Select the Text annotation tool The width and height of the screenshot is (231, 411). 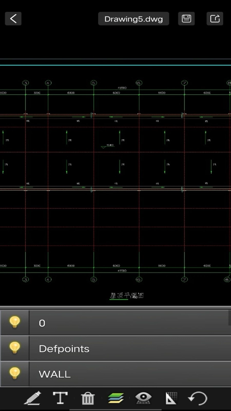pos(60,398)
